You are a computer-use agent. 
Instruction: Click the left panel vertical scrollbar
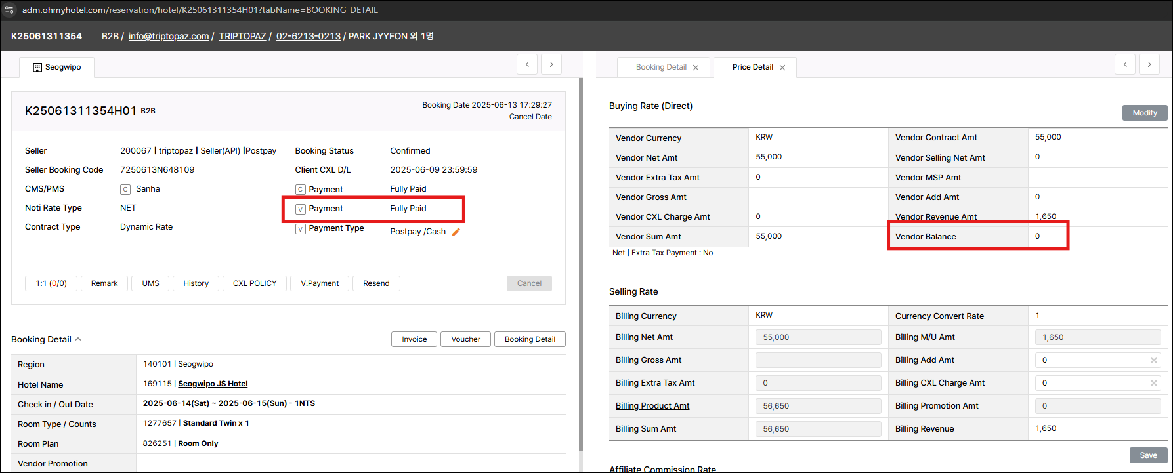(580, 262)
